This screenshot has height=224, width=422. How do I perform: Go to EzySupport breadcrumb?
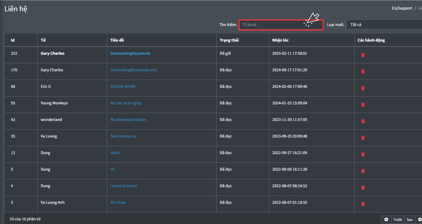[x=402, y=8]
